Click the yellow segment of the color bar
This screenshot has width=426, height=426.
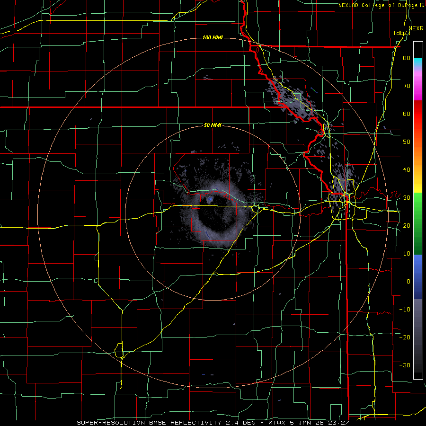point(418,181)
